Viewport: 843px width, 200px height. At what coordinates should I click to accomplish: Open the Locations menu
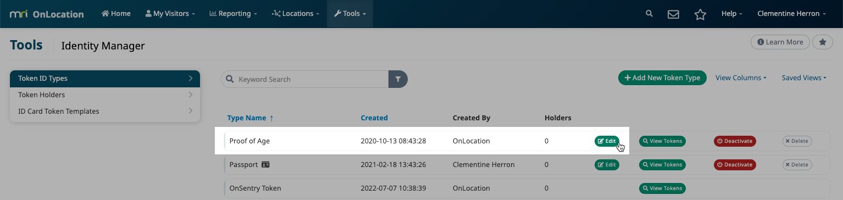(x=296, y=14)
